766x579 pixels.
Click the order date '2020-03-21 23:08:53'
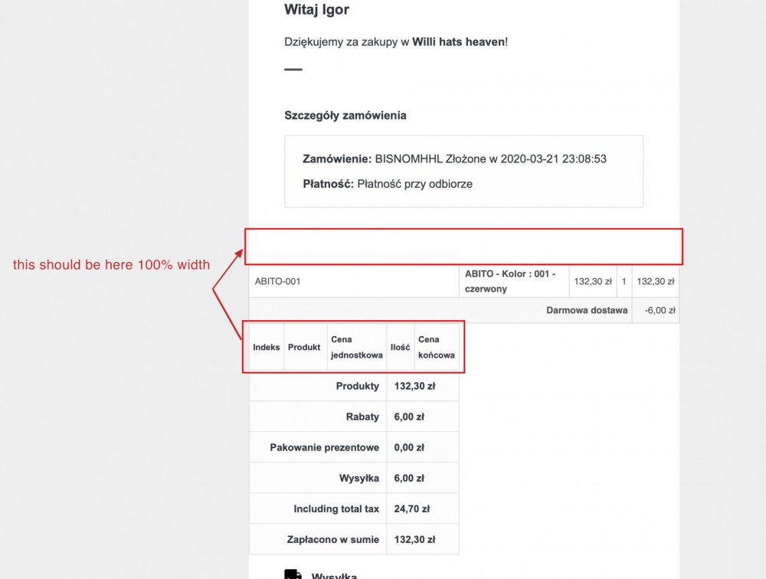tap(554, 159)
